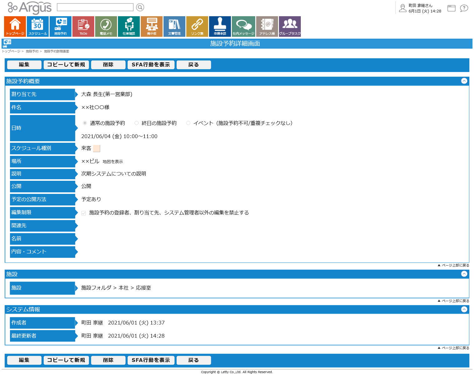This screenshot has width=474, height=375.
Task: Click the user profile avatar icon
Action: (x=403, y=8)
